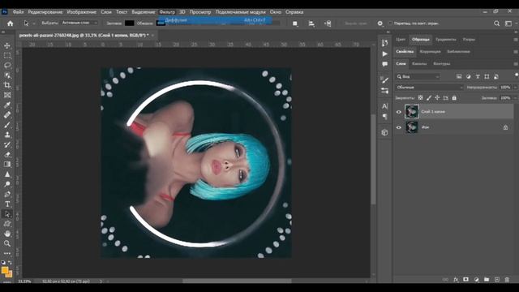Open the Comments speech bubble panel
Image resolution: width=519 pixels, height=292 pixels.
pos(384,64)
